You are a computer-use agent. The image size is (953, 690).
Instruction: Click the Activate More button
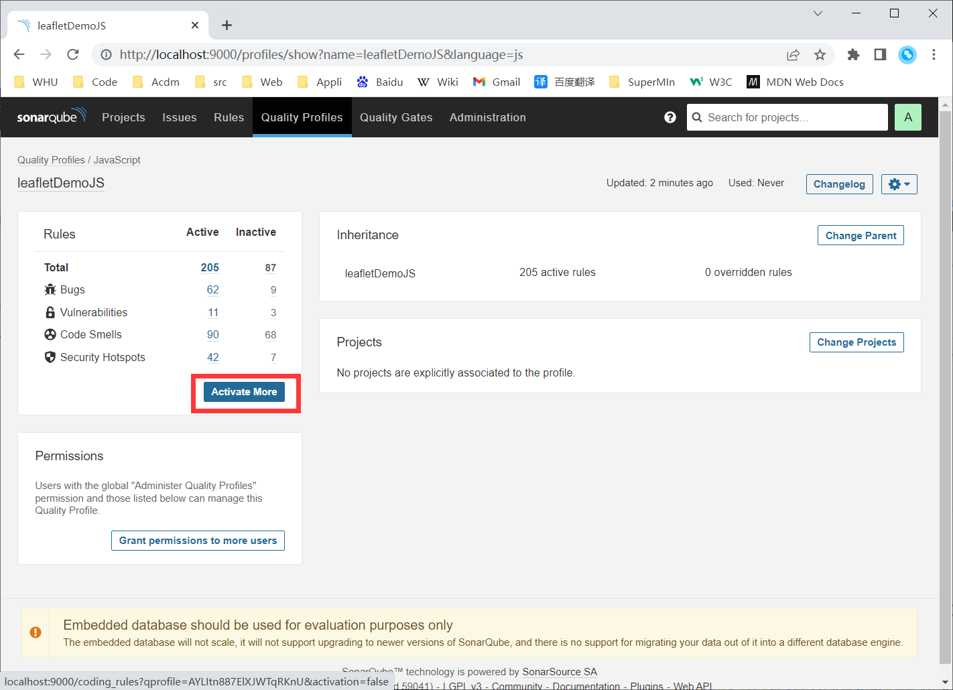(x=244, y=392)
